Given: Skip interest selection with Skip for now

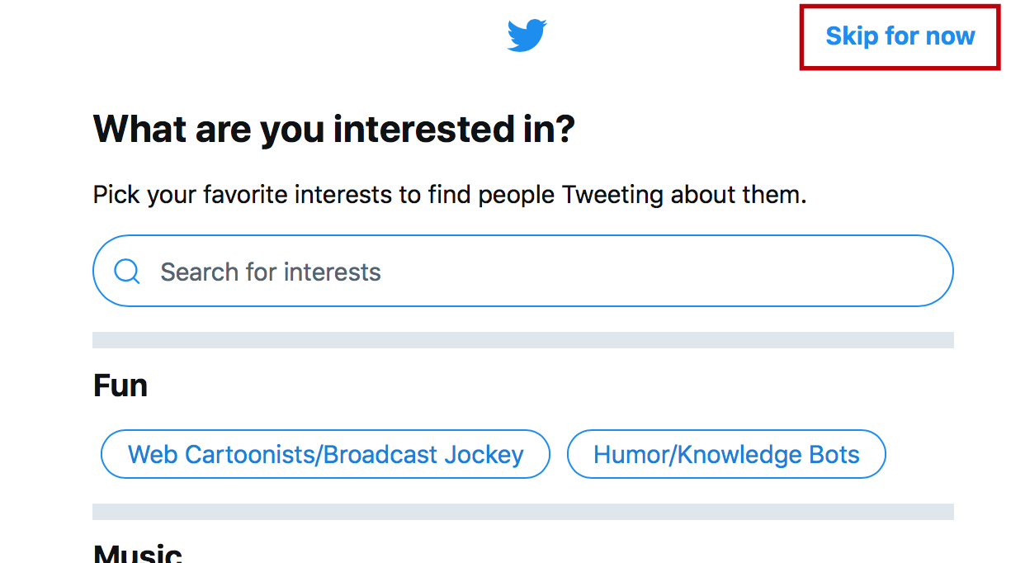Looking at the screenshot, I should pos(900,36).
